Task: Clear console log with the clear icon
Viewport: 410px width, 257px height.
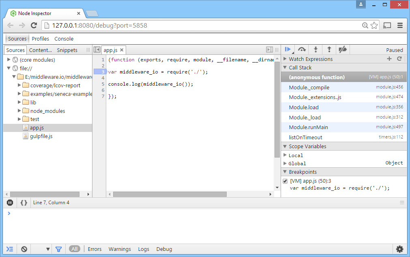Action: 24,249
